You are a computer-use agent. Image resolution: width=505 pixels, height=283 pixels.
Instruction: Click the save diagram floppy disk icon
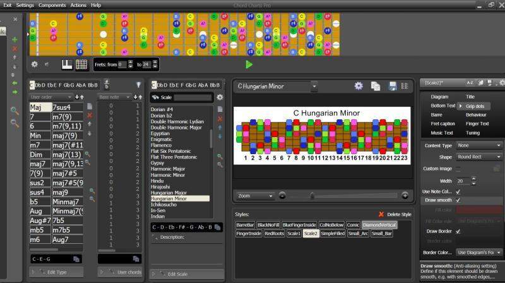pyautogui.click(x=392, y=87)
